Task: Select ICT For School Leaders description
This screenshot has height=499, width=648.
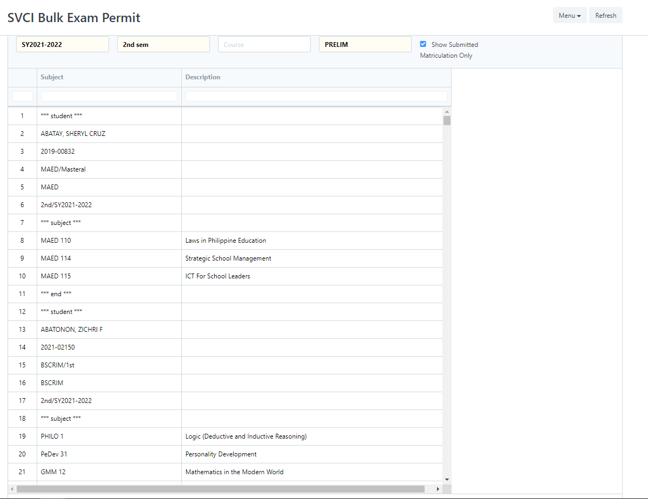Action: (x=312, y=276)
